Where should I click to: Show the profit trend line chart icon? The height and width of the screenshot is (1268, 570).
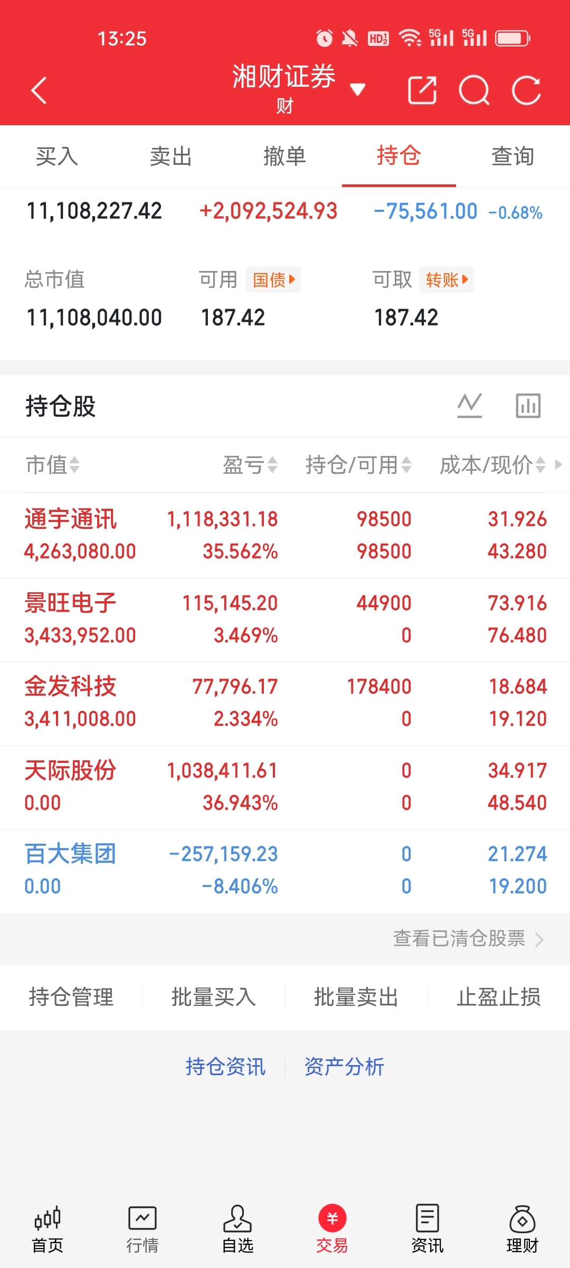click(x=470, y=406)
